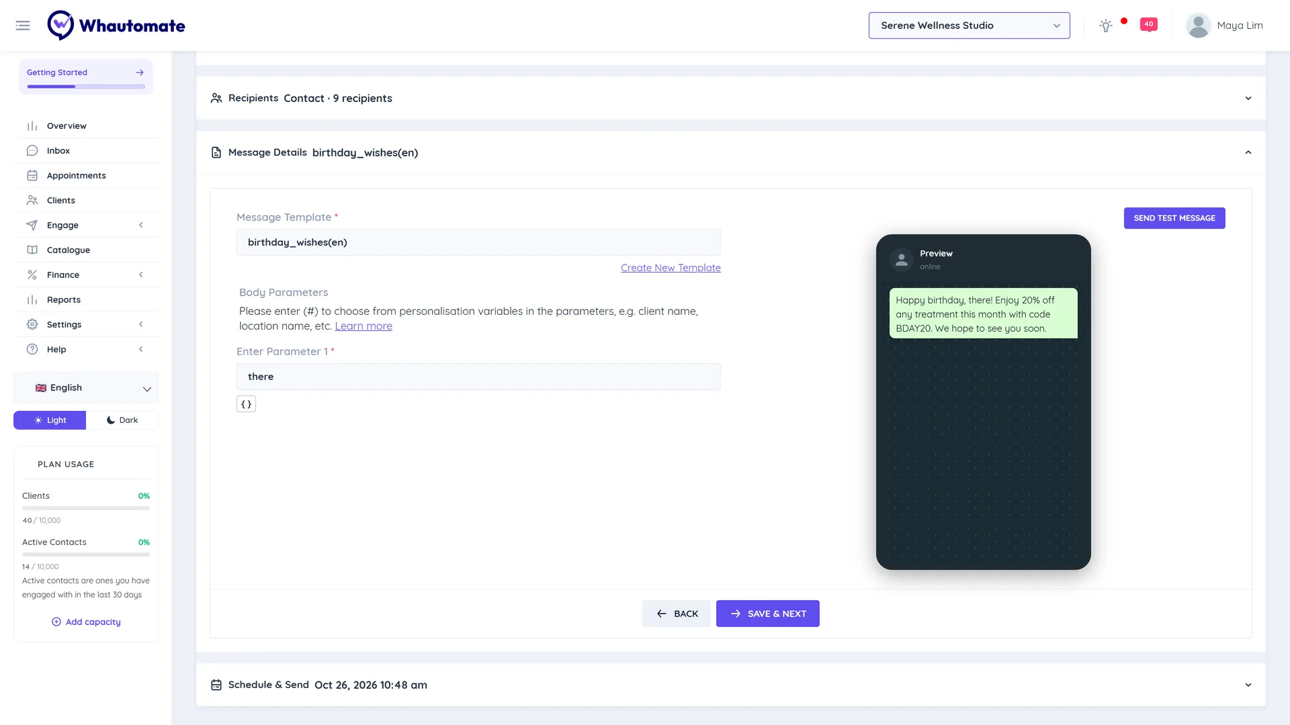1290x725 pixels.
Task: Click the Appointments calendar icon
Action: pyautogui.click(x=32, y=176)
